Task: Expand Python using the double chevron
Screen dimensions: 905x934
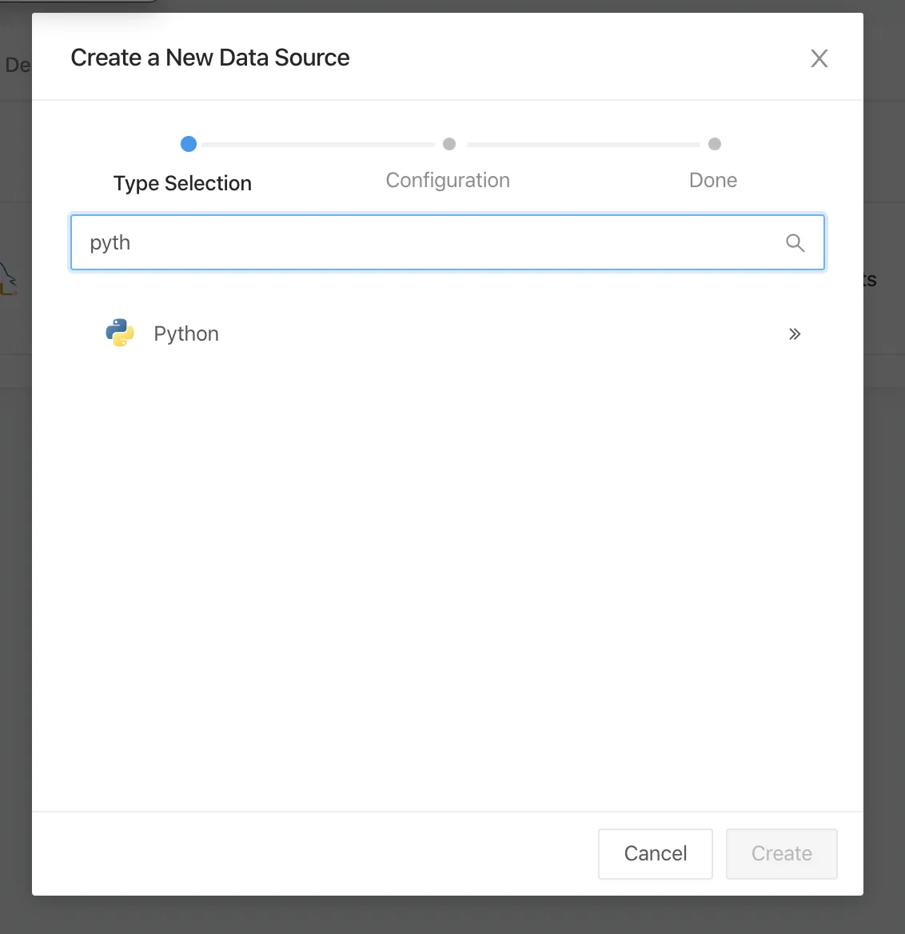Action: (794, 334)
